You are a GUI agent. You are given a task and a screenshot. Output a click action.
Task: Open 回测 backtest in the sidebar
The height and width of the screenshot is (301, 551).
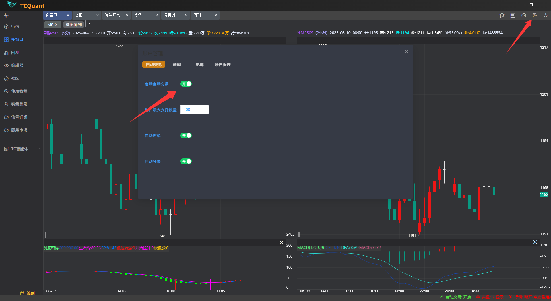[15, 53]
